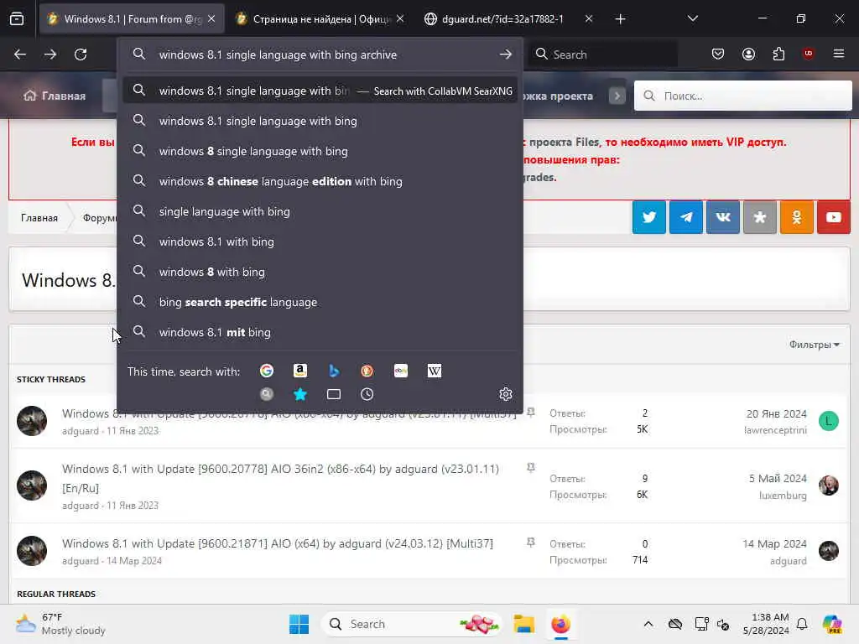Go forward with the browser forward arrow
This screenshot has width=859, height=644.
50,55
